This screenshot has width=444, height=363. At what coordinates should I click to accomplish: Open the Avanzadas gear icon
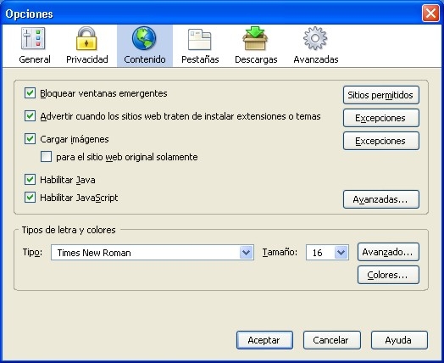tap(315, 38)
